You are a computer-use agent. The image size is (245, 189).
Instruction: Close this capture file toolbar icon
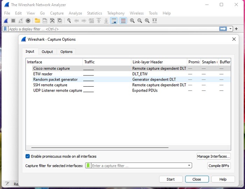pos(52,21)
